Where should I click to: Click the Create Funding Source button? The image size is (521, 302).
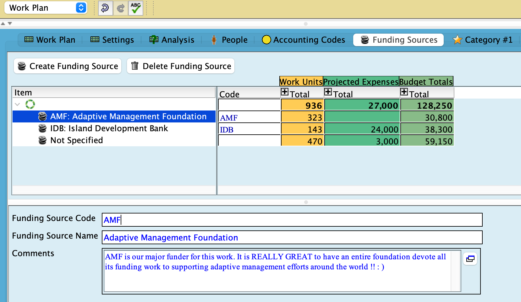click(68, 66)
